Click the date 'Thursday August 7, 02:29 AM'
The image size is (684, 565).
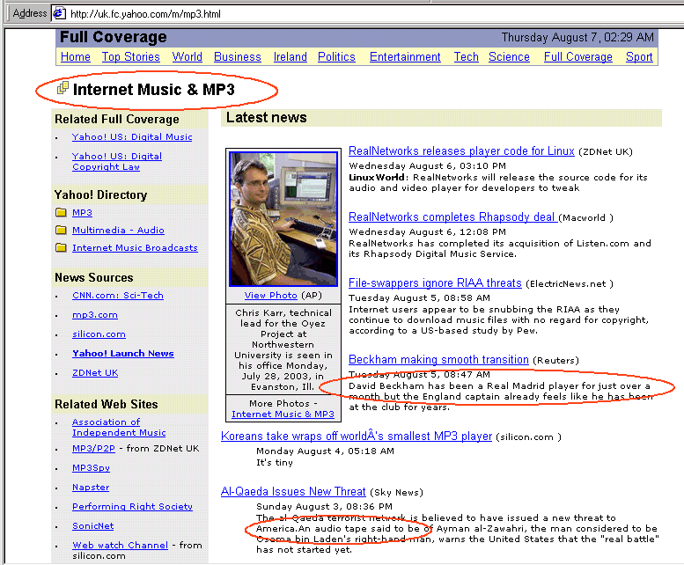(x=577, y=38)
